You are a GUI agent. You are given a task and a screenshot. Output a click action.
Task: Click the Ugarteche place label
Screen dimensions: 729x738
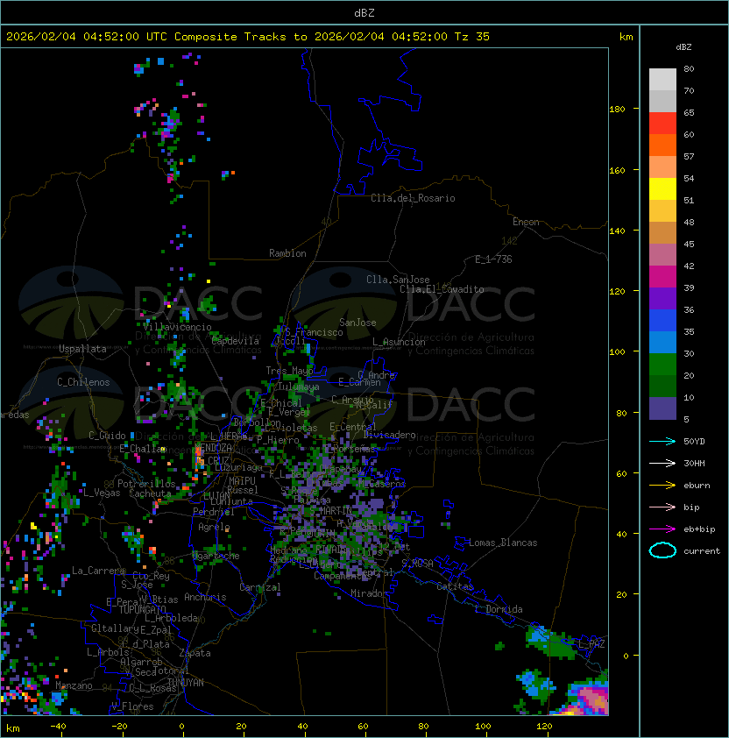[x=216, y=556]
